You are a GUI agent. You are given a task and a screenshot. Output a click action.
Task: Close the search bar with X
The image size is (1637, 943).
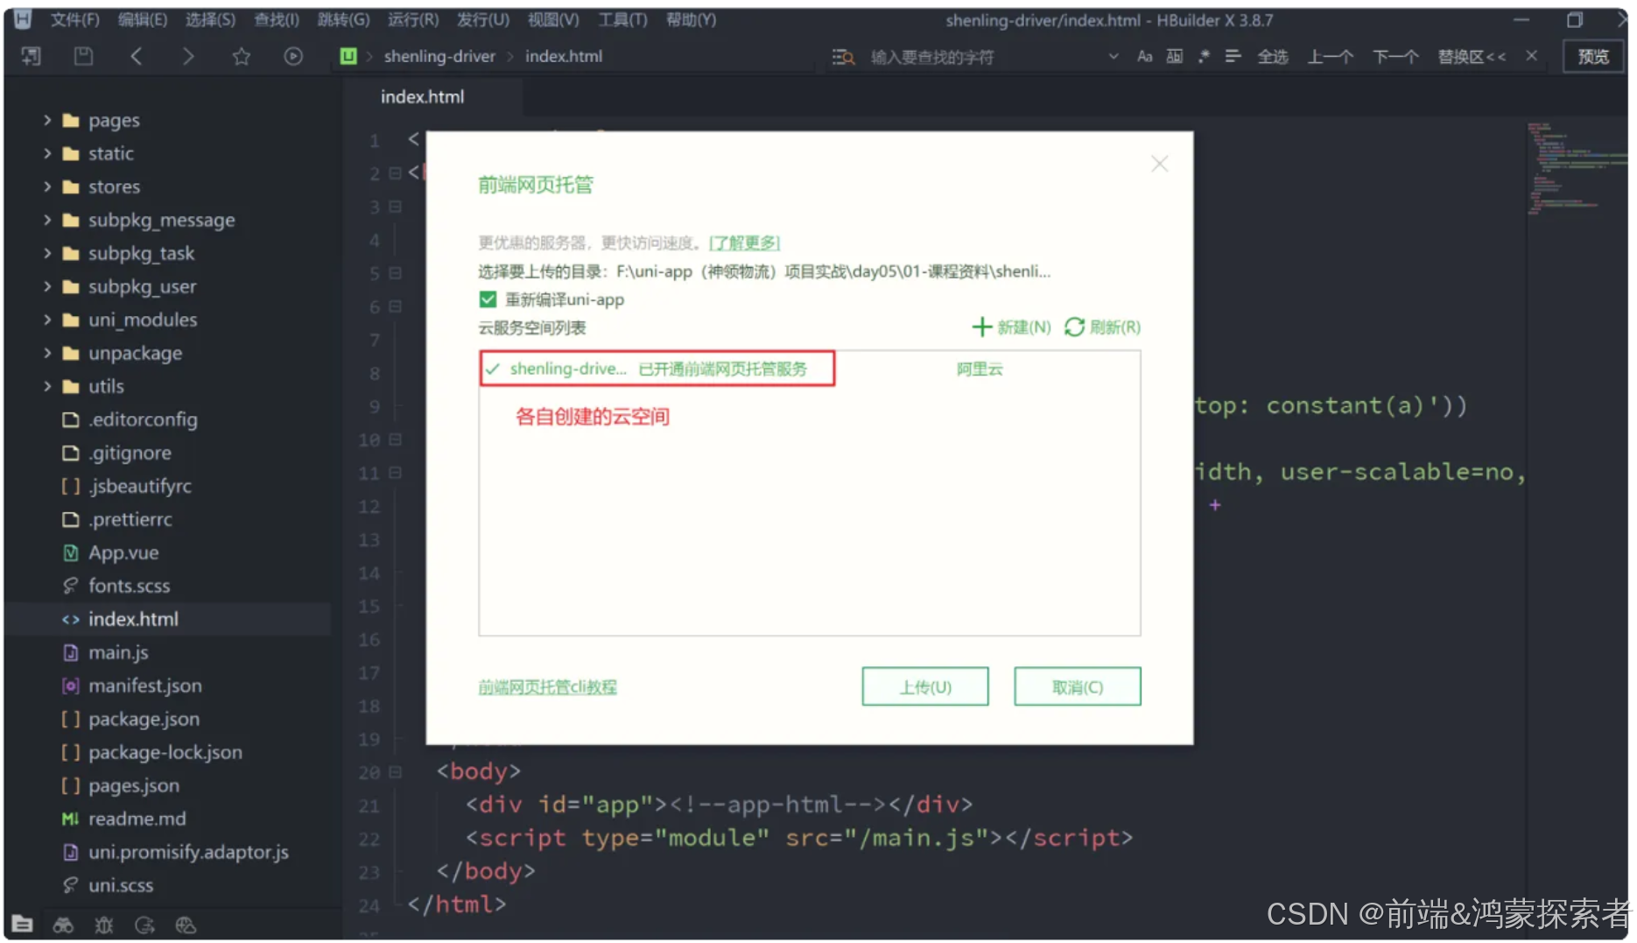tap(1531, 56)
